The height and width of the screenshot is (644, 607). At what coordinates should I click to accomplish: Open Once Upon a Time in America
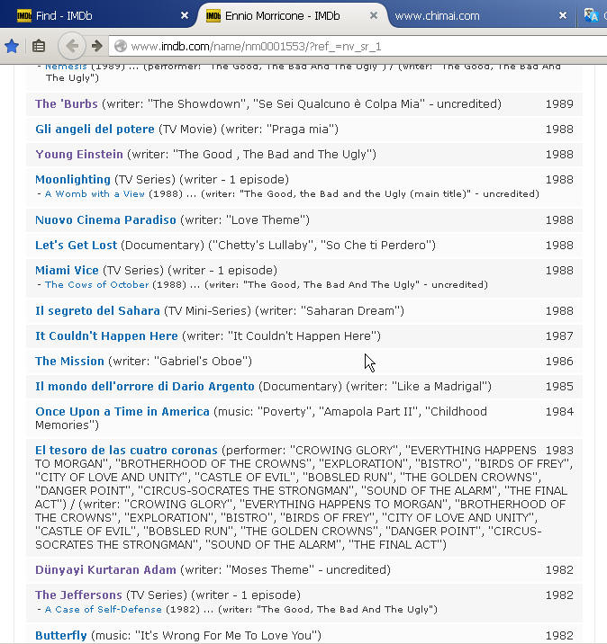coord(122,412)
